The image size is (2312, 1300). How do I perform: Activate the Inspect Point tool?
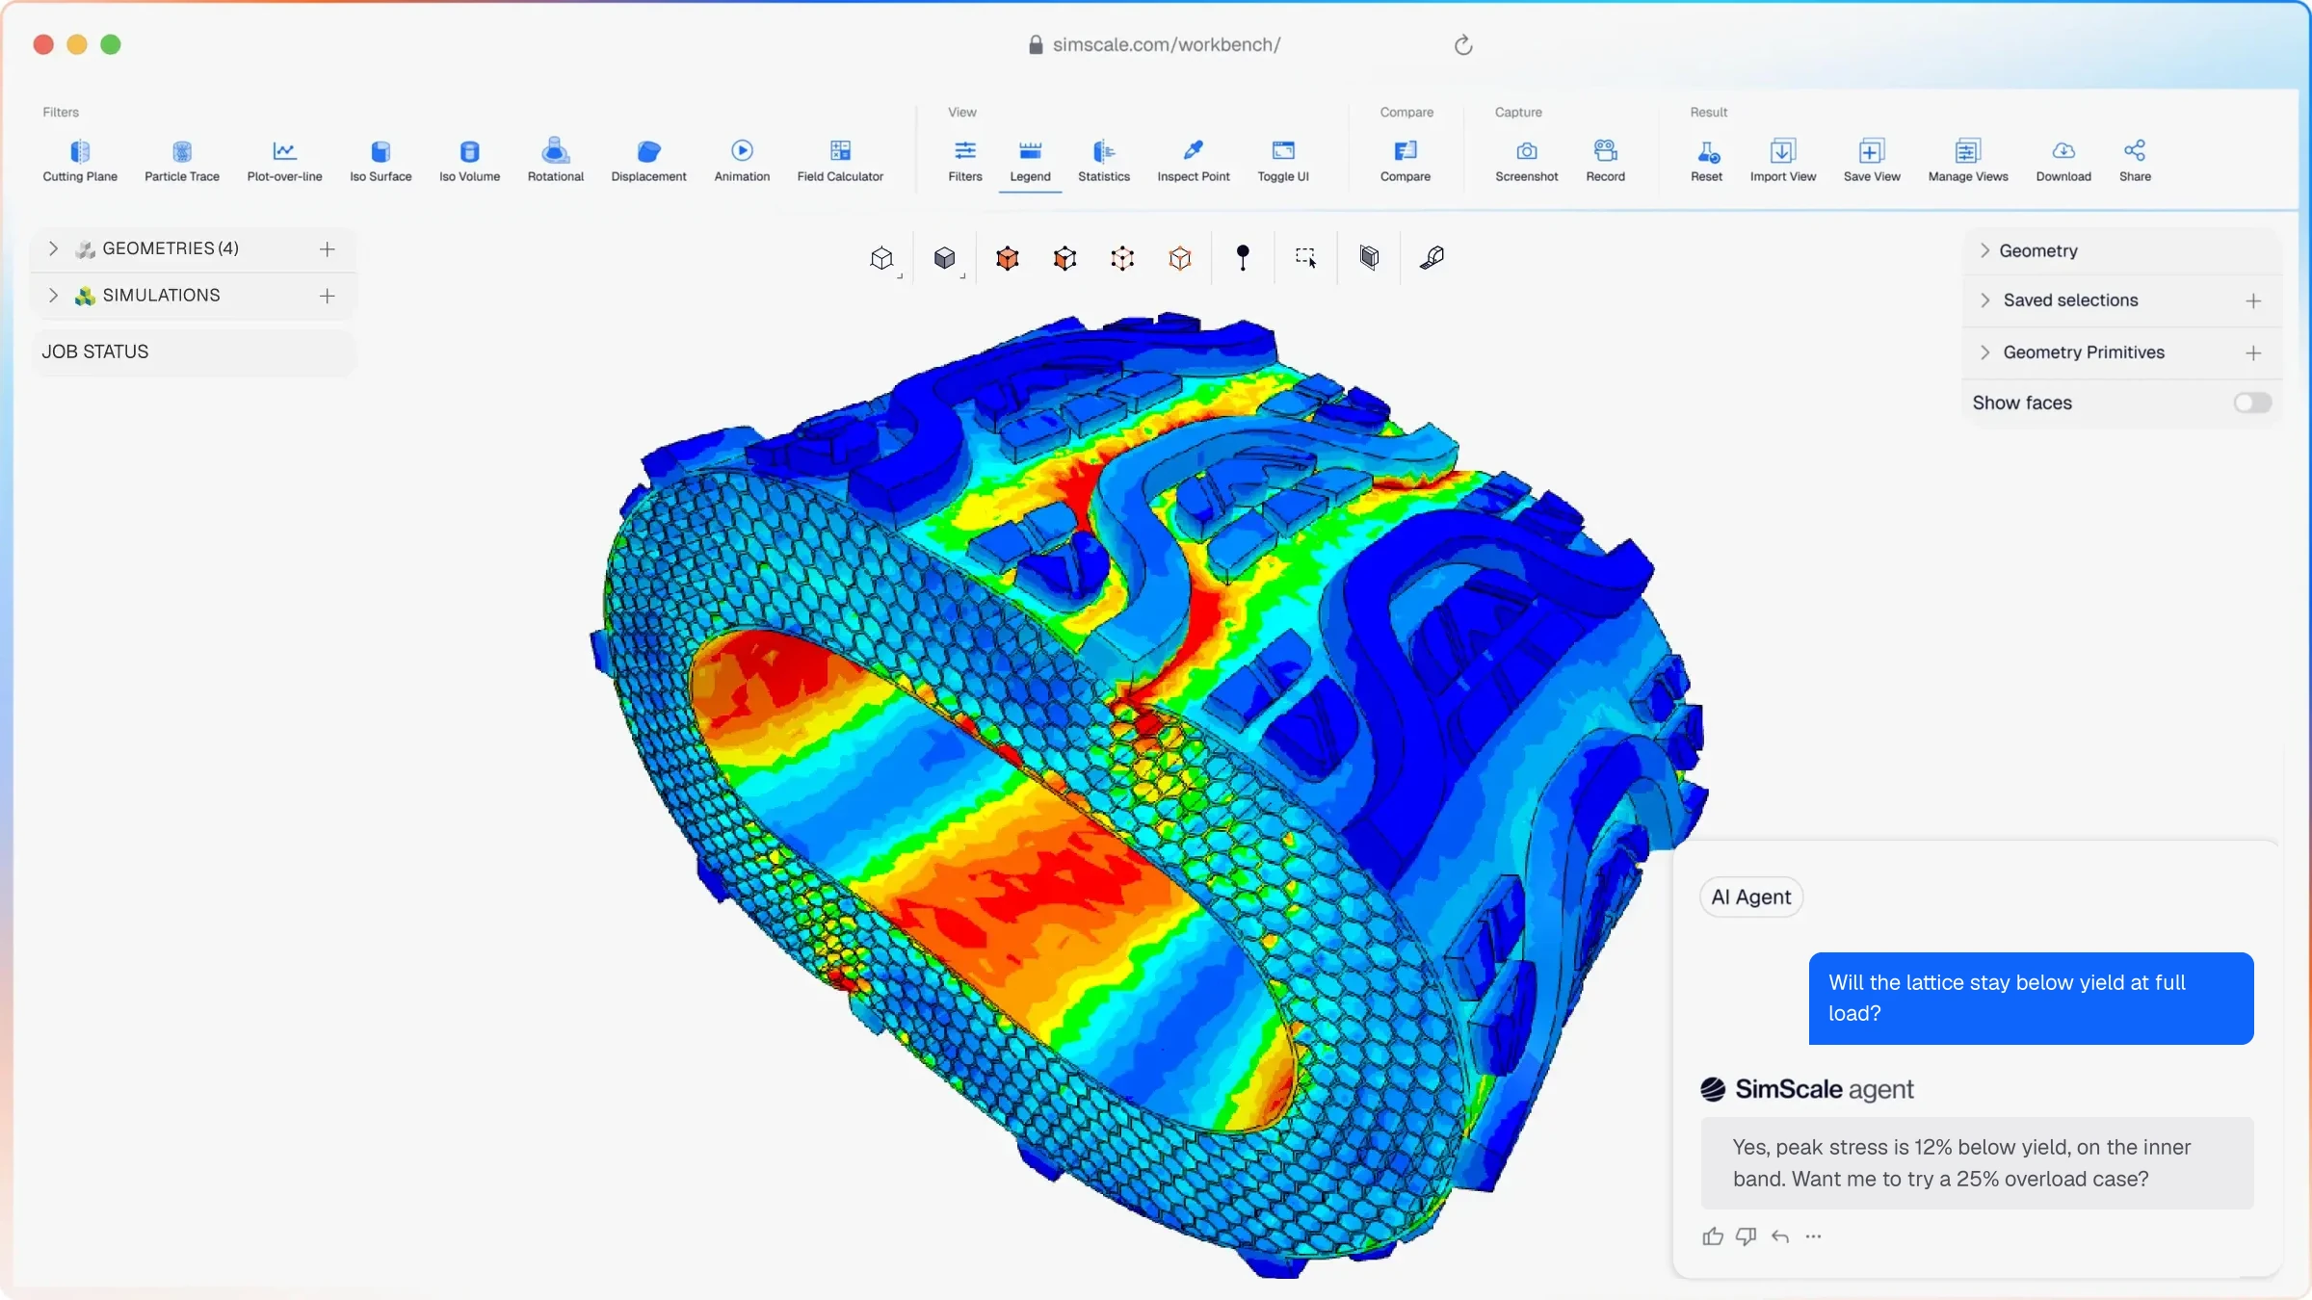coord(1194,161)
